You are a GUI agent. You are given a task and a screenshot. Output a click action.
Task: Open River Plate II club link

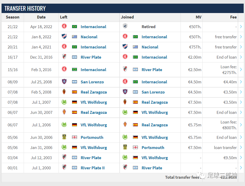click(x=93, y=168)
